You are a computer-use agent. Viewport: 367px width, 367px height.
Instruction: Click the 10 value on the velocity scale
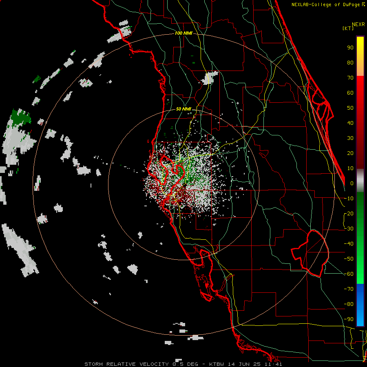coord(350,168)
